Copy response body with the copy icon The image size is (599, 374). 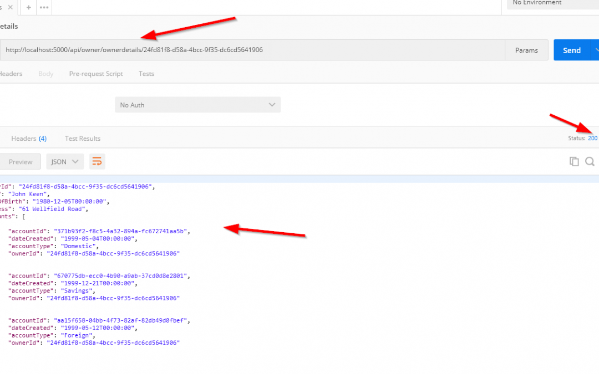pos(574,161)
